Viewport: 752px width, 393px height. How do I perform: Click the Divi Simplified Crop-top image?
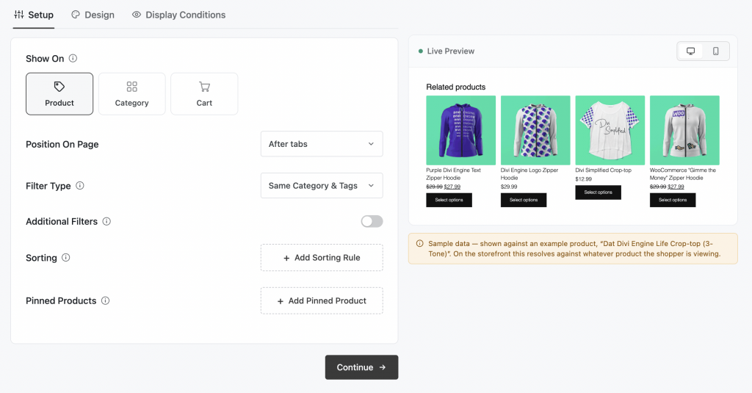tap(610, 131)
